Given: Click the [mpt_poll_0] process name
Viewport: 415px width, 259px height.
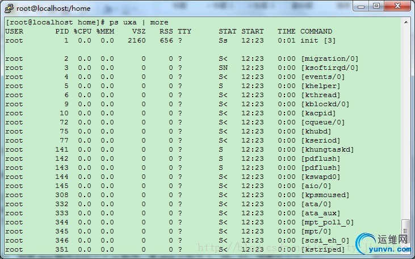Looking at the screenshot, I should tap(328, 223).
